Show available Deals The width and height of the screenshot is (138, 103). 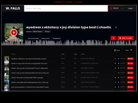pyautogui.click(x=117, y=50)
